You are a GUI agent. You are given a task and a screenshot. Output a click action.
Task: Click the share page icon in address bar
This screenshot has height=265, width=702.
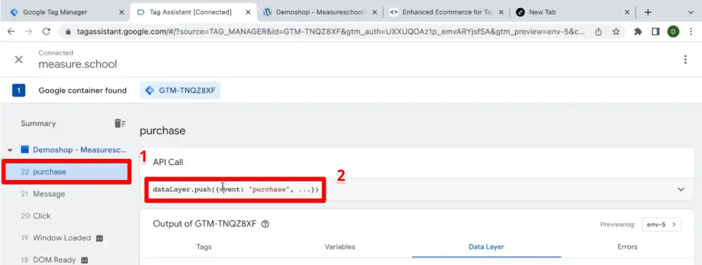(x=598, y=31)
